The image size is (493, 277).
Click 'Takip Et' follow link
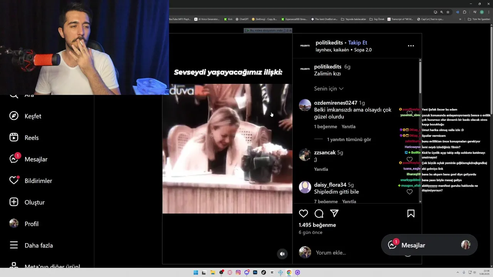point(357,43)
